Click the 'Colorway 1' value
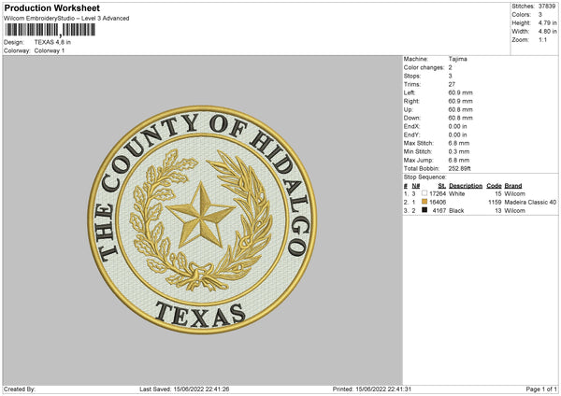Screen dimensions: 561x396 (x=50, y=50)
